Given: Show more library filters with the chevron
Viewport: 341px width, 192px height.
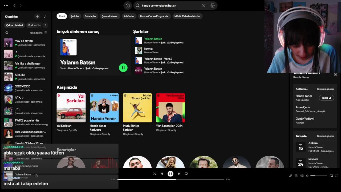Looking at the screenshot, I should tap(45, 25).
